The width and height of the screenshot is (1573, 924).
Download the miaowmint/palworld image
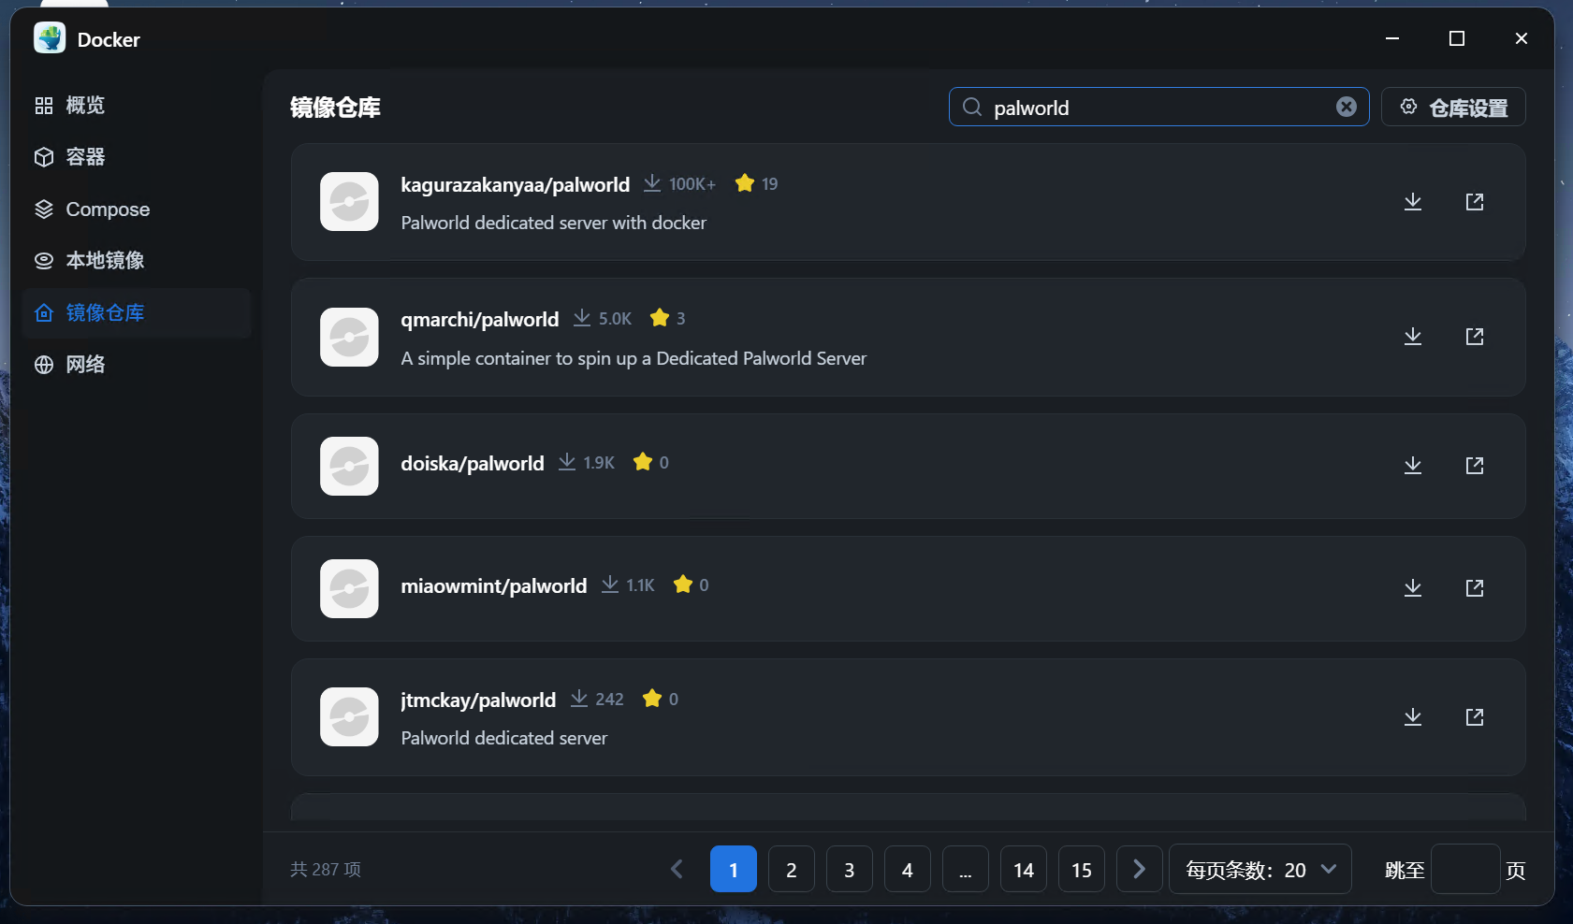pos(1413,588)
